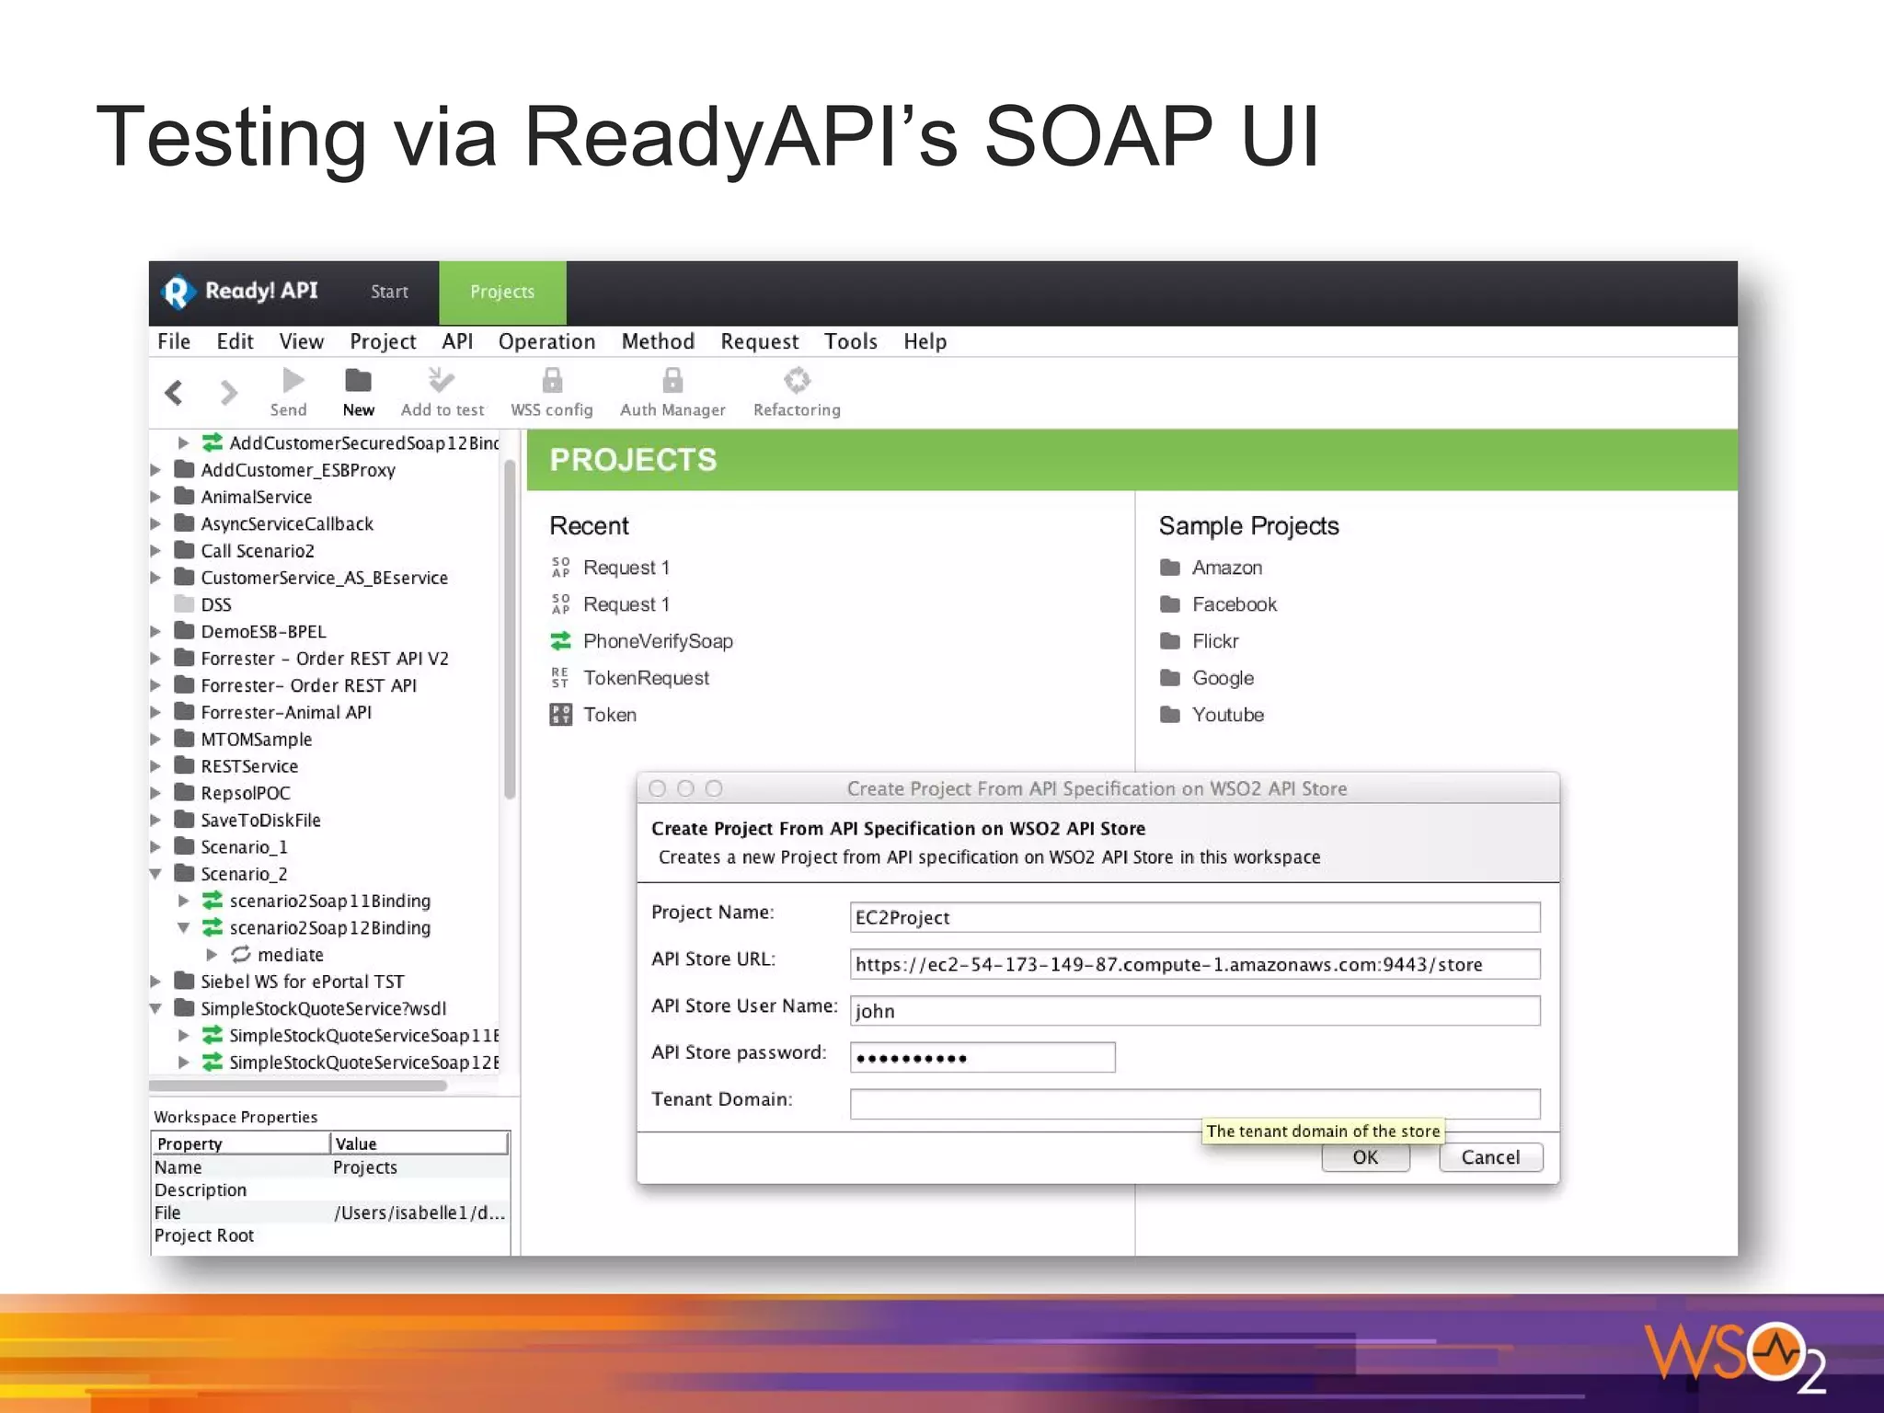
Task: Collapse the scenario2Soap12Binding node
Action: click(184, 927)
